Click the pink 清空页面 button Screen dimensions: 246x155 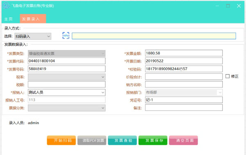(x=183, y=140)
